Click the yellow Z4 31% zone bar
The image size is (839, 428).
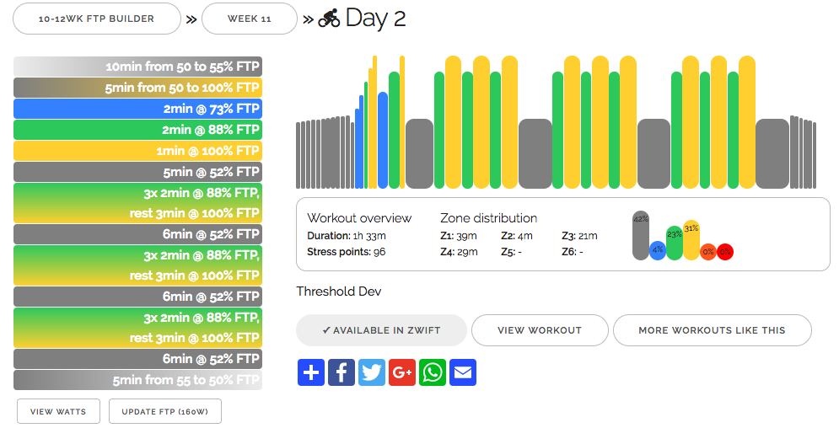tap(691, 239)
